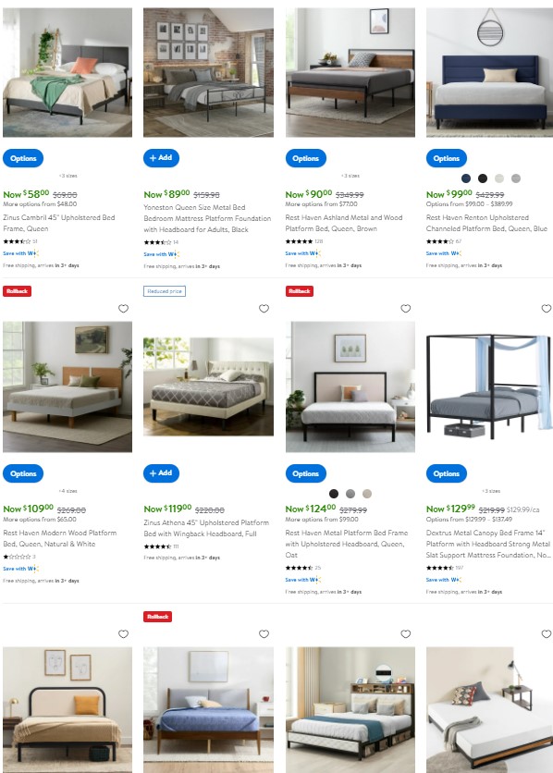
Task: Open Rest Haven Ashland Platform Bed title
Action: point(344,223)
